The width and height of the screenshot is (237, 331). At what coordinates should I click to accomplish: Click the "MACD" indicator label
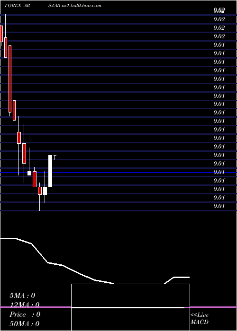pos(200,322)
